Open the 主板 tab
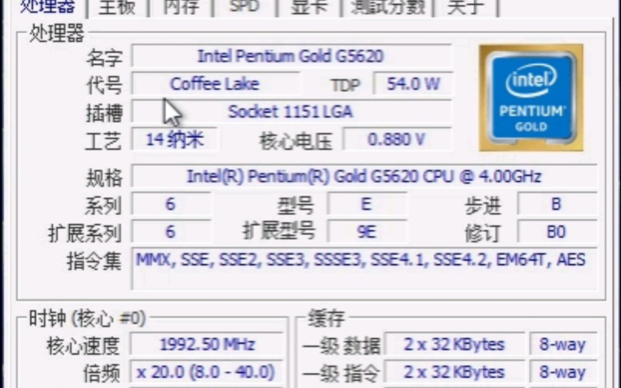This screenshot has width=621, height=388. (x=117, y=7)
